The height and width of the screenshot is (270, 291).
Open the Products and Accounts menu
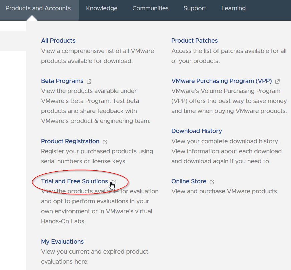38,8
